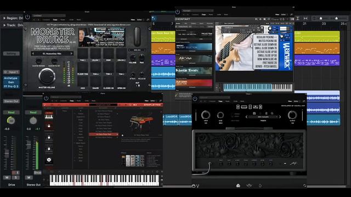351x197 pixels.
Task: Select previous amp preset with left chevron
Action: click(247, 117)
